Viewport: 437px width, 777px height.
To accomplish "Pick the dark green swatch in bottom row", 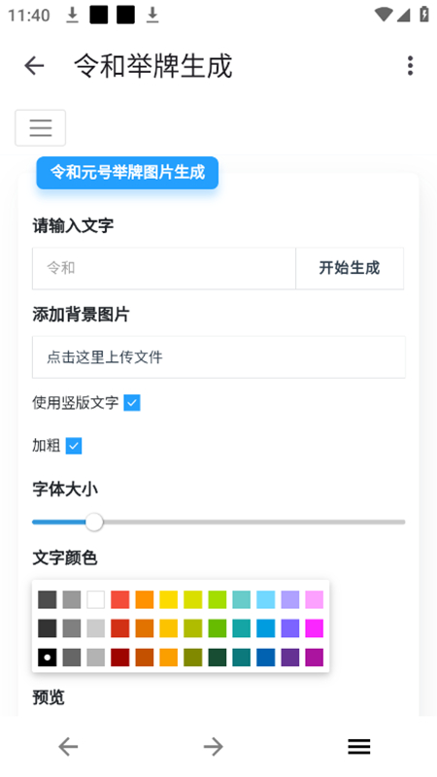I will (x=217, y=658).
